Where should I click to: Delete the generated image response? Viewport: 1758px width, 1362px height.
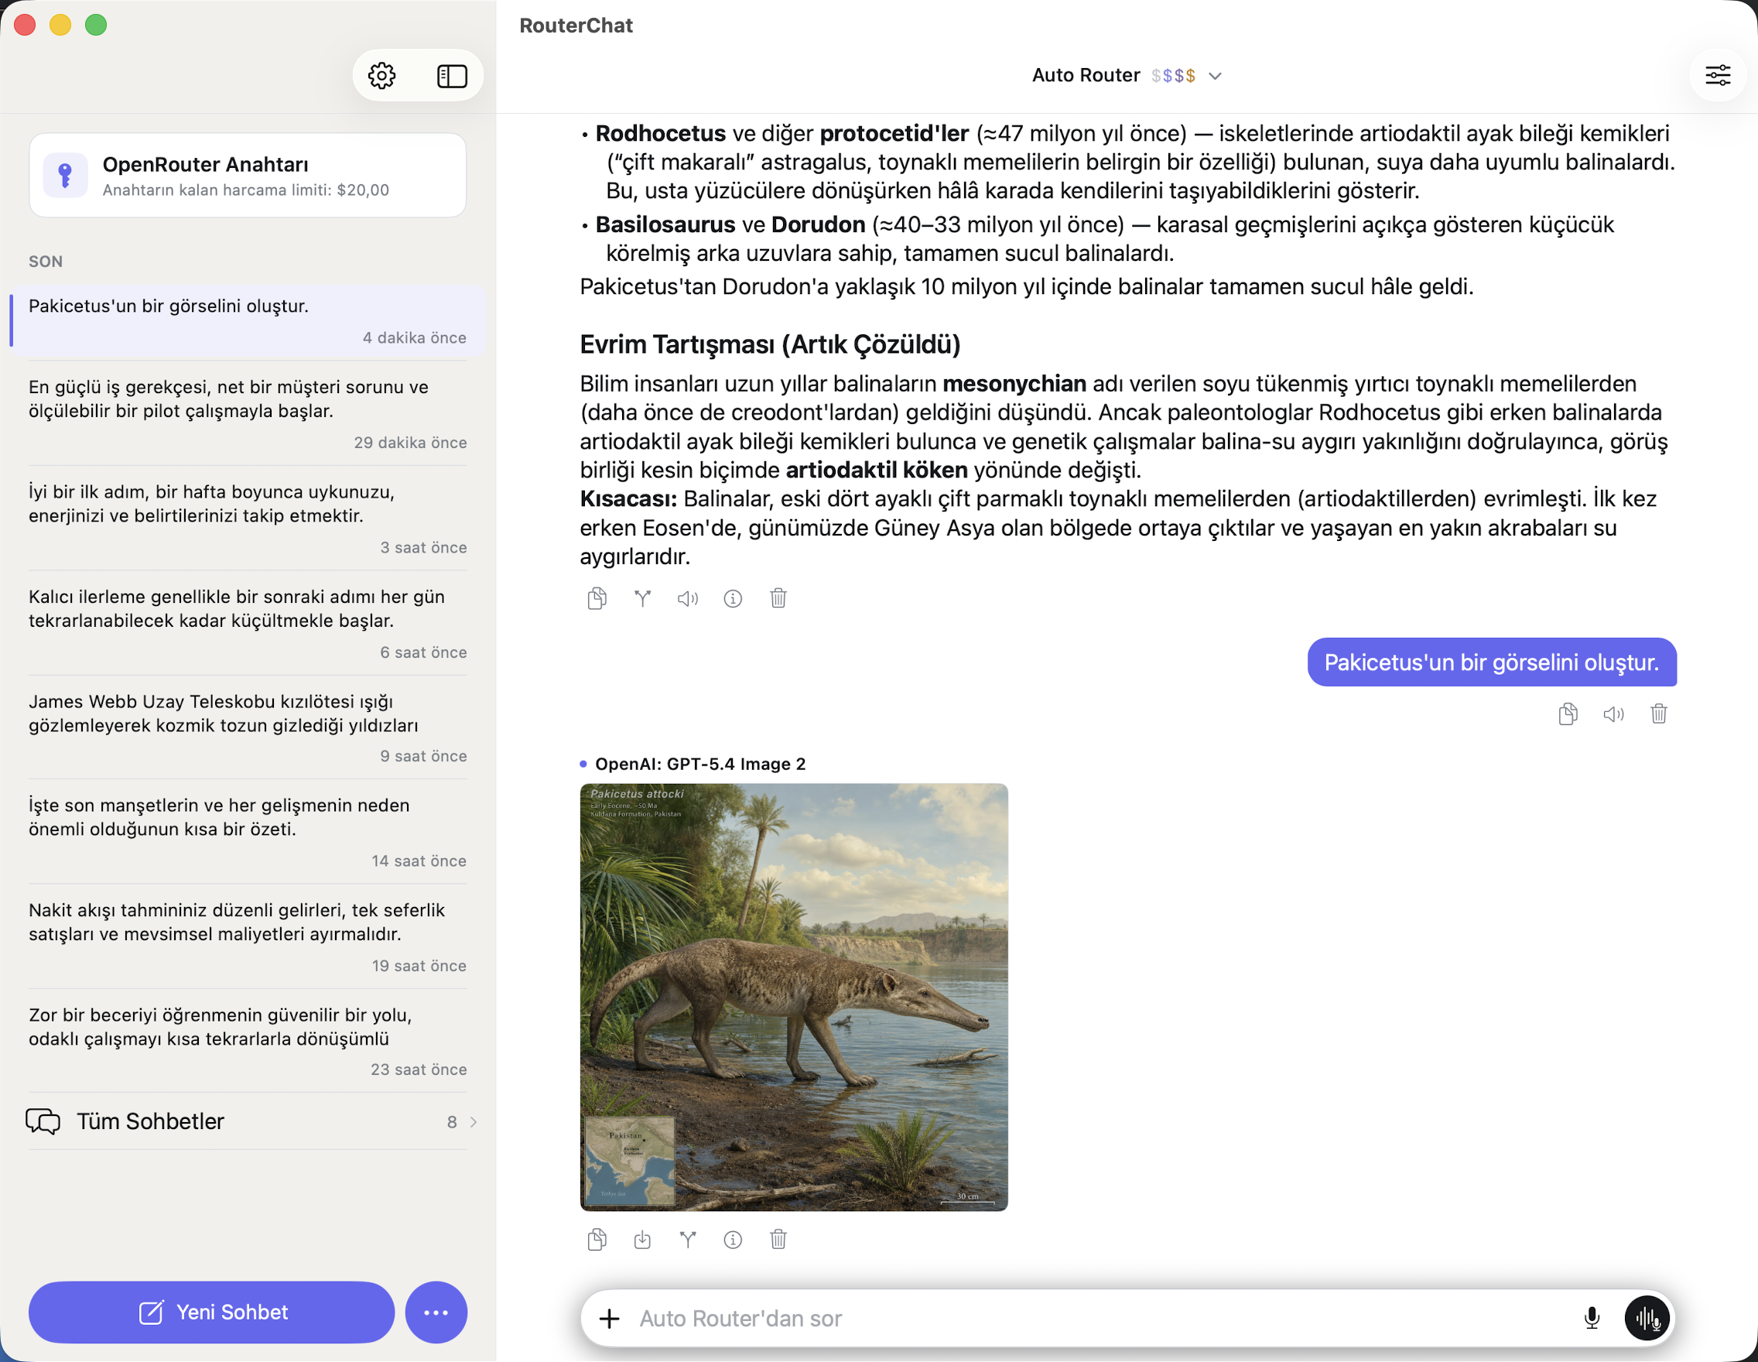point(778,1240)
